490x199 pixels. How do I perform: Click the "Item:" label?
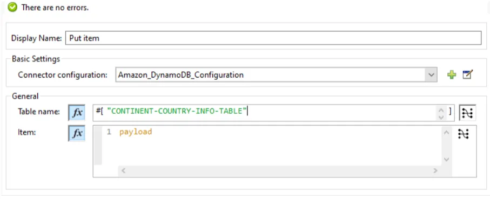(27, 132)
